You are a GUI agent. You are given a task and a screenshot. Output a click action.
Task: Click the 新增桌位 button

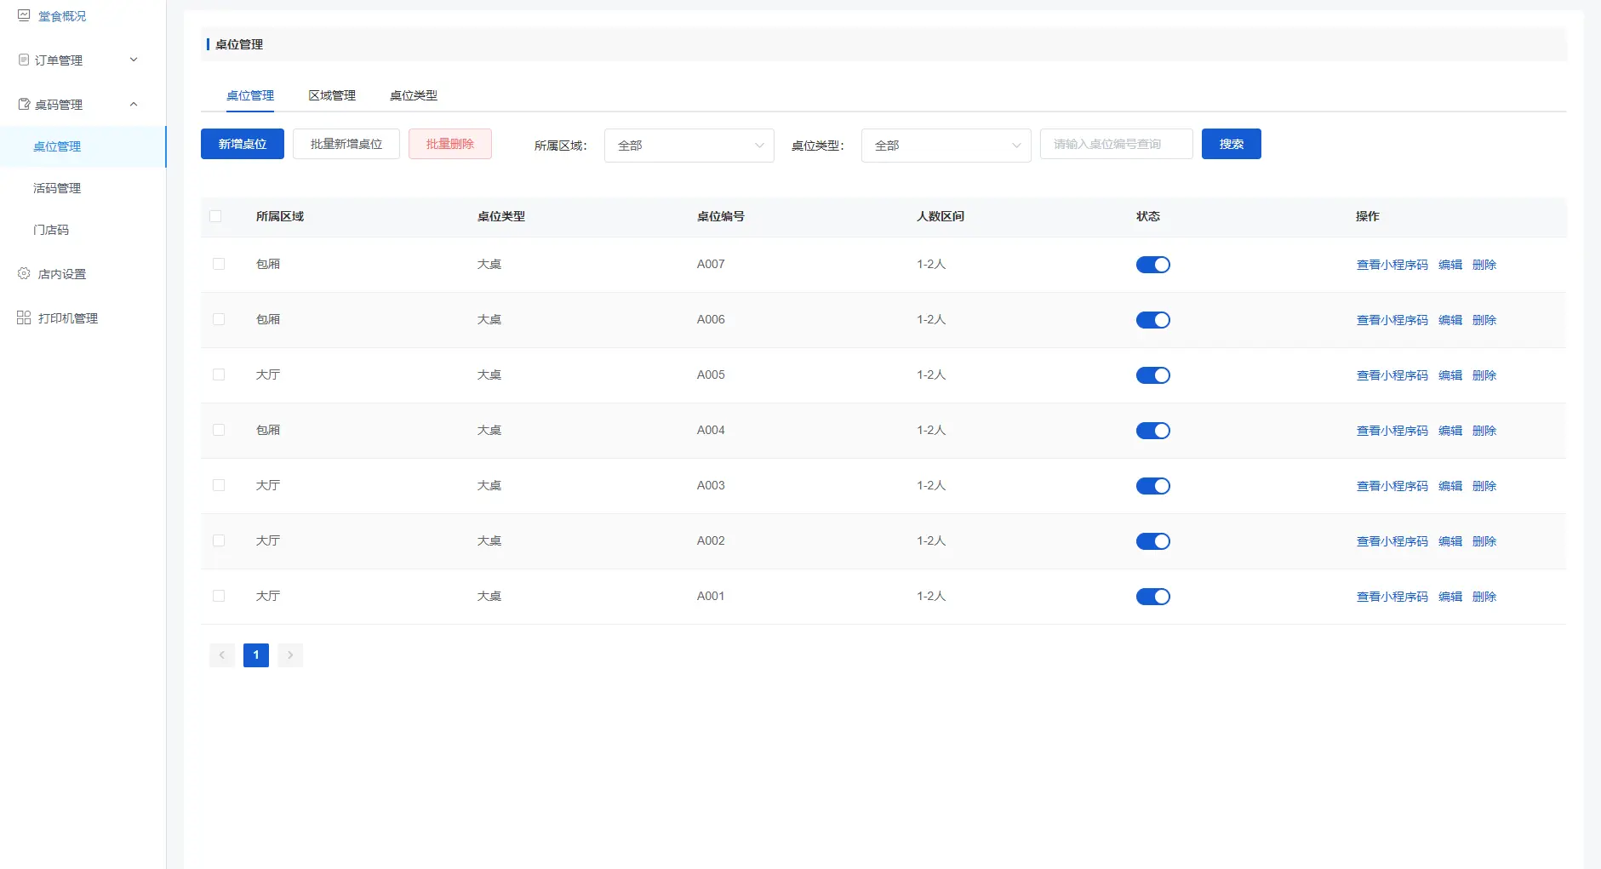tap(243, 144)
